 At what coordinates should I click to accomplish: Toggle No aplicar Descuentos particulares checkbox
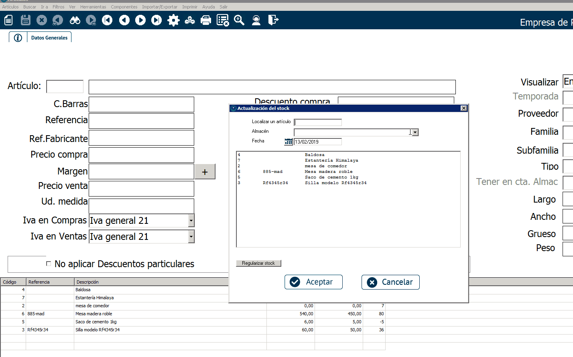[49, 264]
